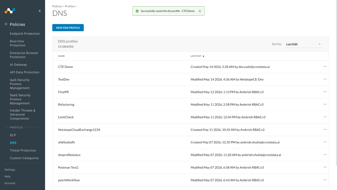Click the Policies sidebar heading
Screen dimensions: 337x190
[17, 24]
